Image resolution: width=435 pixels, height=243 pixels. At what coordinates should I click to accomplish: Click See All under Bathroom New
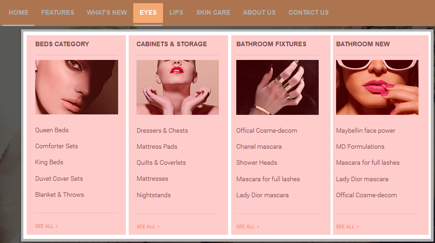coord(348,227)
